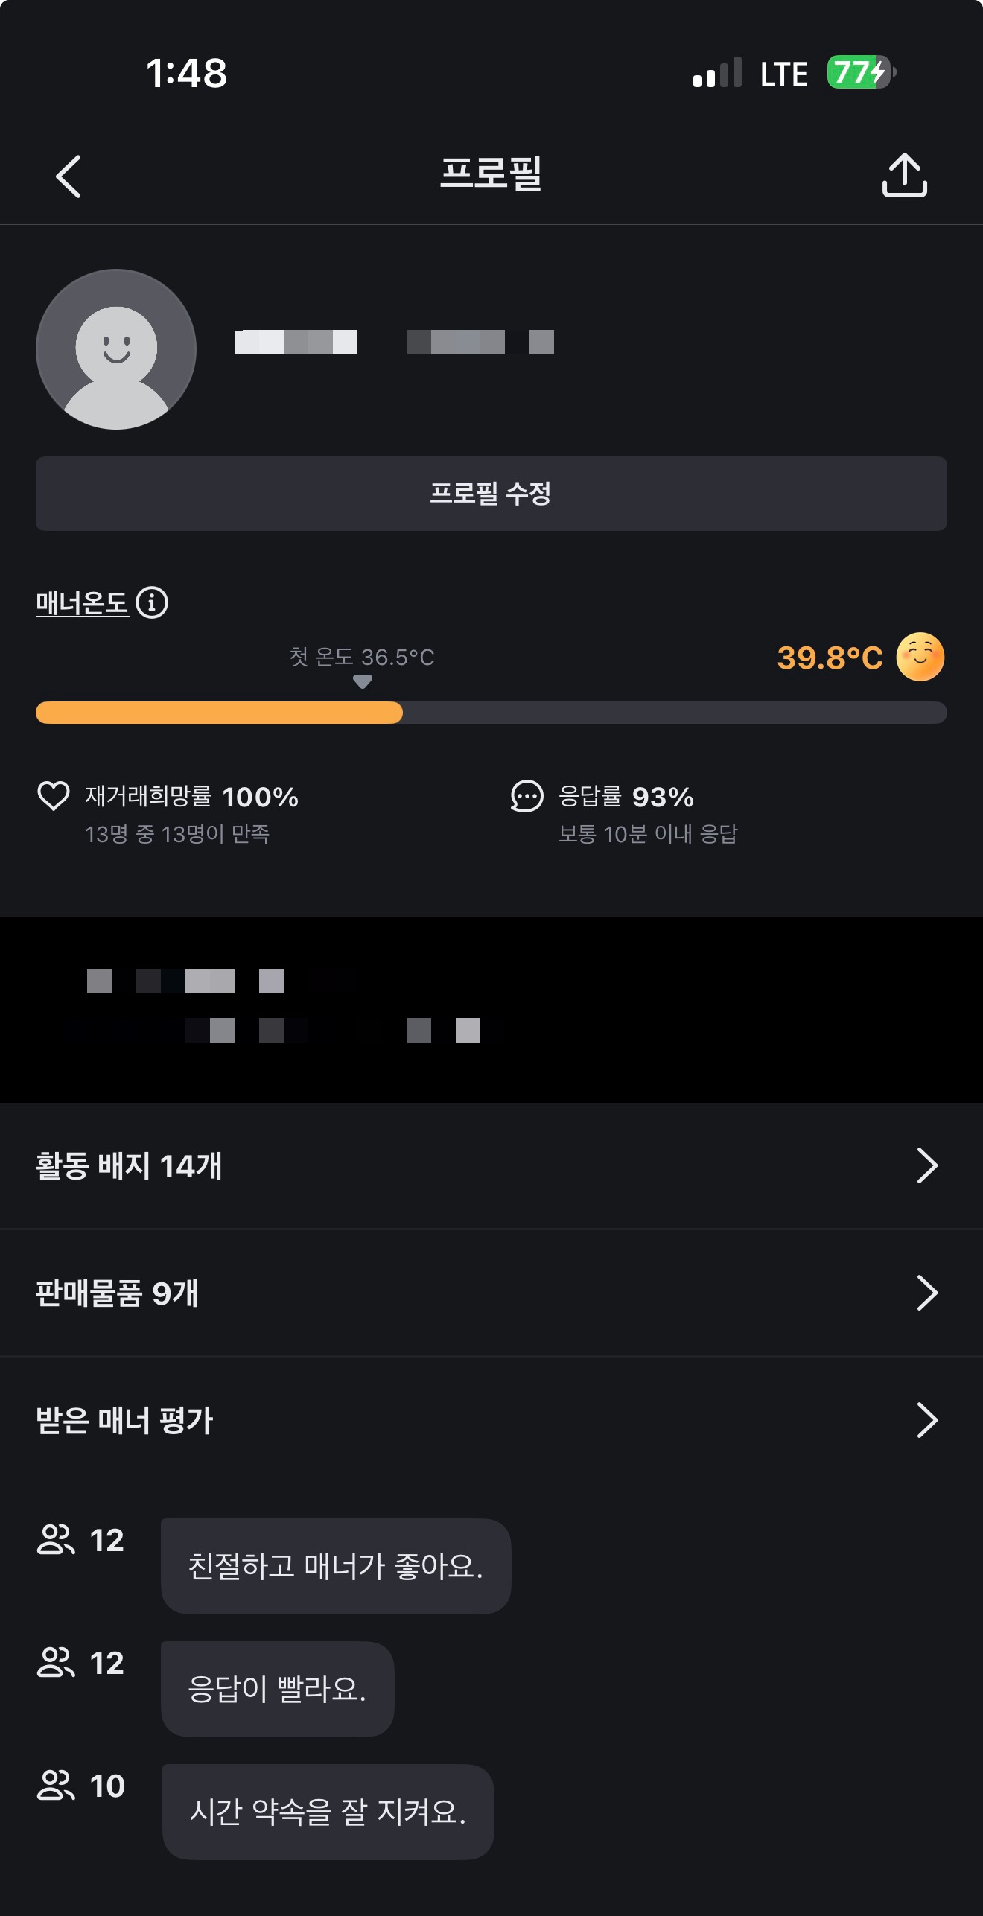983x1916 pixels.
Task: Tap the share profile icon
Action: (904, 176)
